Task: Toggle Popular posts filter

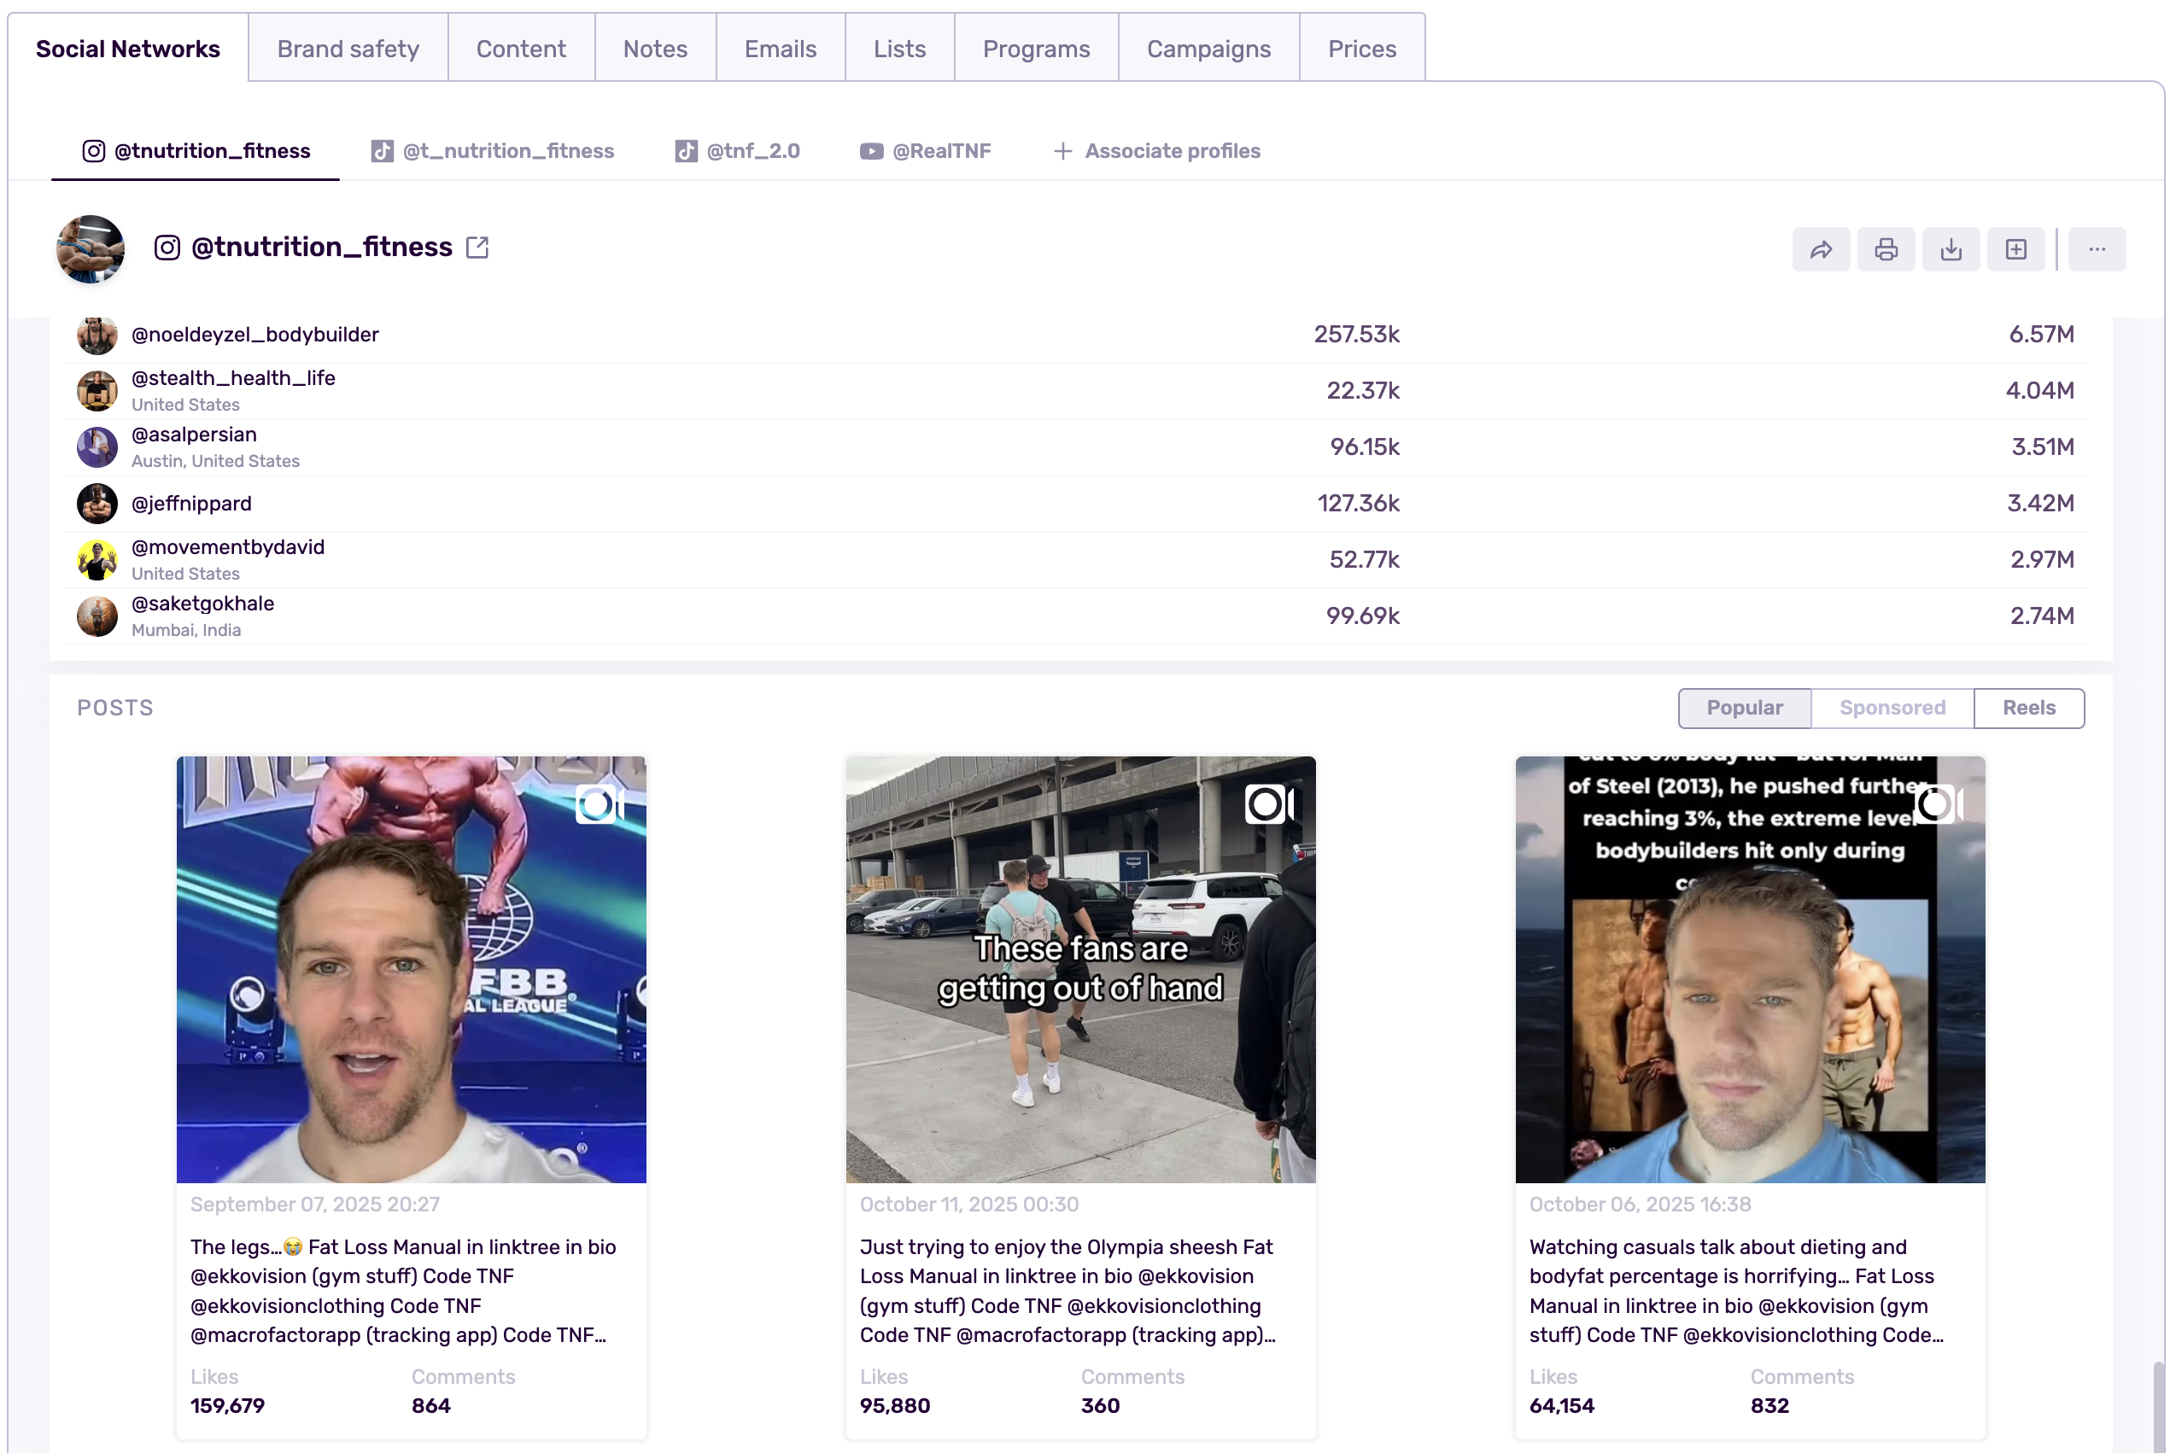Action: (x=1743, y=708)
